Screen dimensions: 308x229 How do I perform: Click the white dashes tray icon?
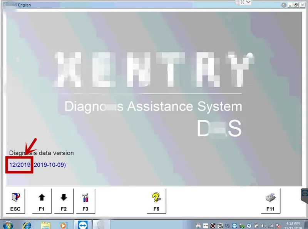tap(206, 226)
